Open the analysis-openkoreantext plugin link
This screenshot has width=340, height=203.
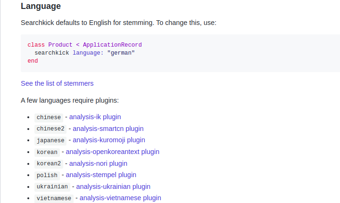coord(113,152)
